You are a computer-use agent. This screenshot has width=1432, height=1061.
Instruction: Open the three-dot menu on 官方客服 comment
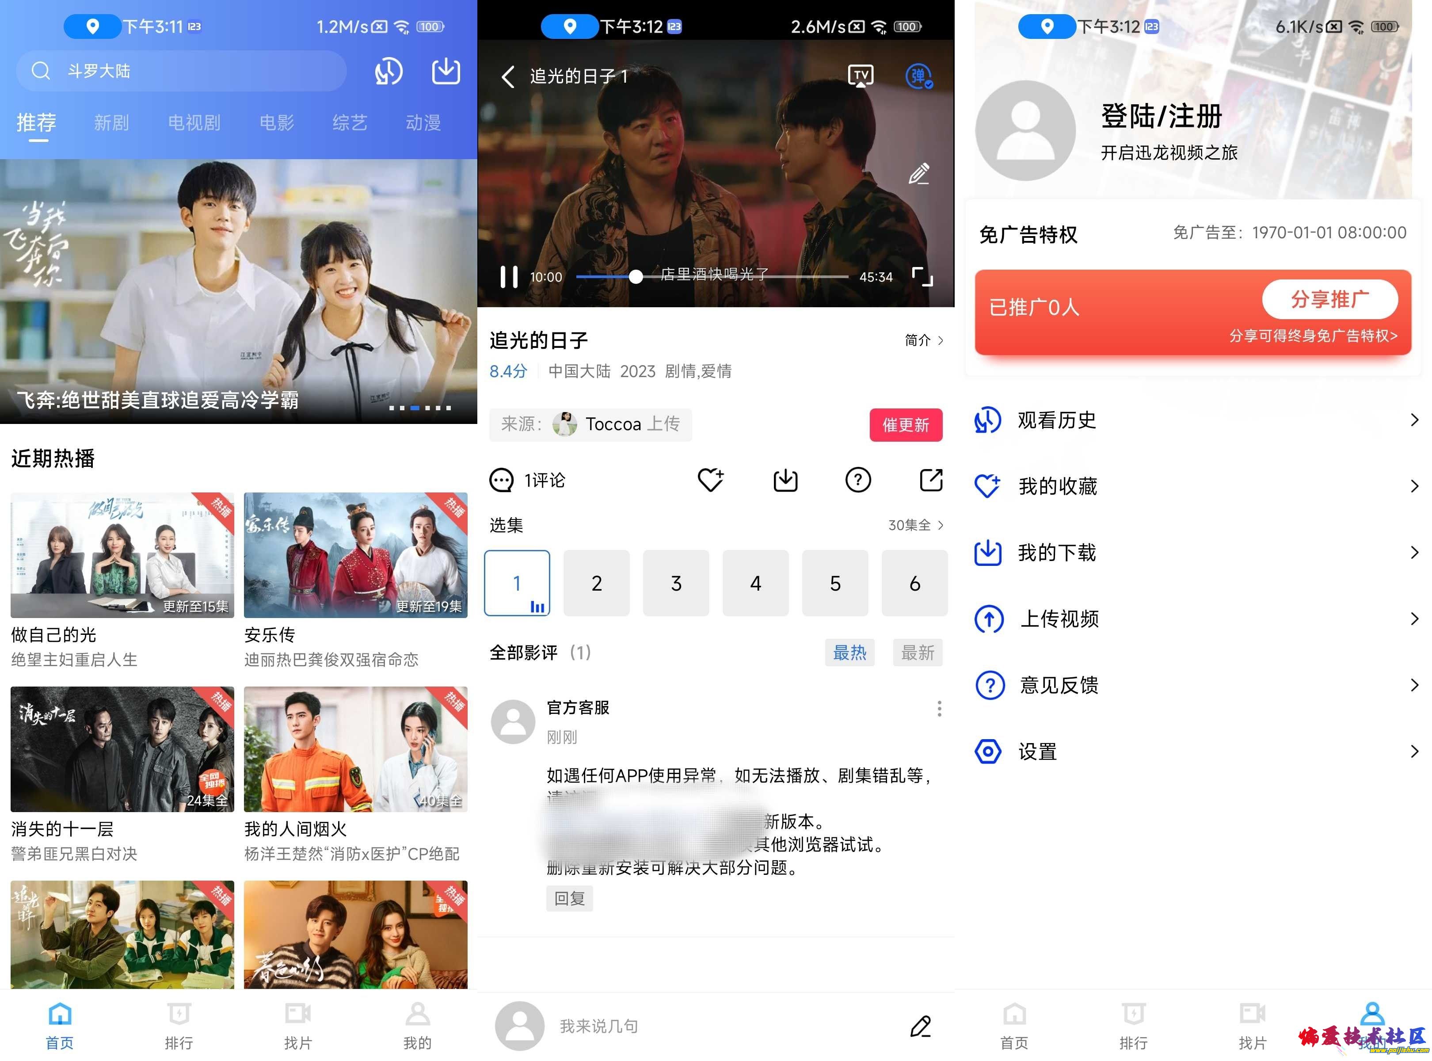pos(939,708)
